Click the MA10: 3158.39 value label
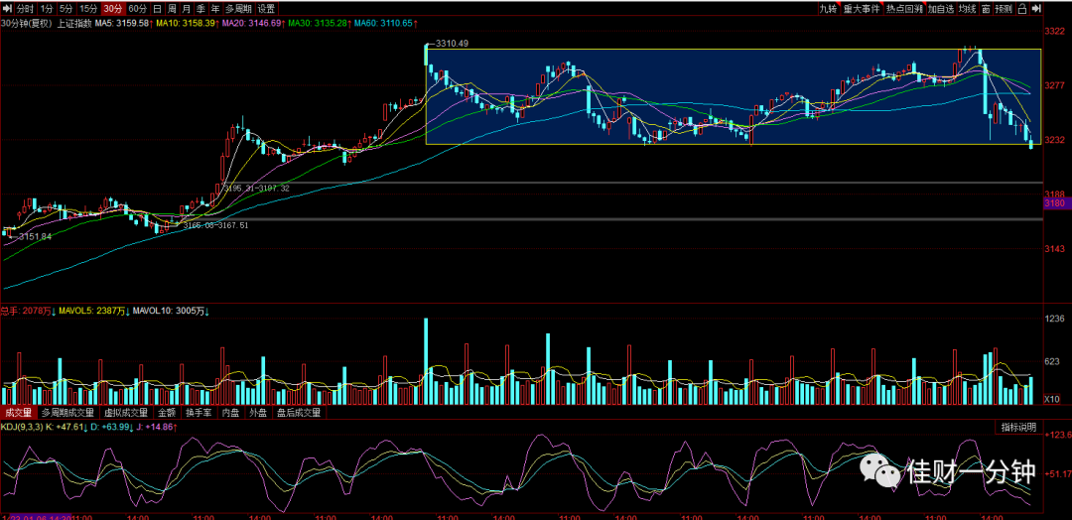1072x520 pixels. 188,23
